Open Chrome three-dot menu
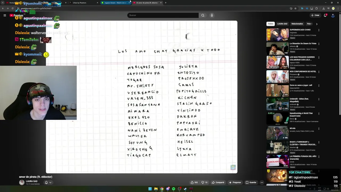The height and width of the screenshot is (192, 341). (x=338, y=8)
